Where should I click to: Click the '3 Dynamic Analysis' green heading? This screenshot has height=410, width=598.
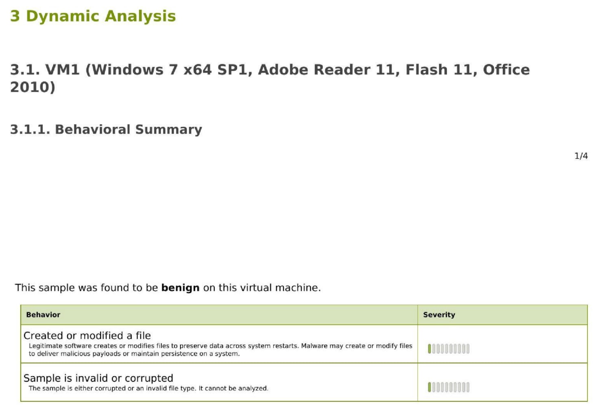coord(93,16)
